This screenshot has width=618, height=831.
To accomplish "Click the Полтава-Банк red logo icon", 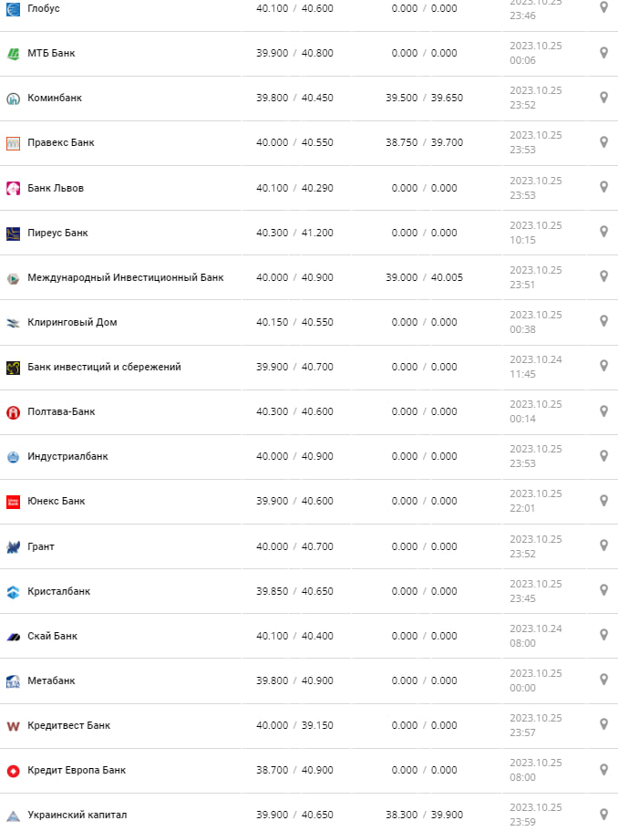I will pos(13,412).
